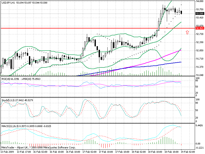The height and width of the screenshot is (154, 205).
Task: Click the MACD scale value 0.4426
Action: 199,126
